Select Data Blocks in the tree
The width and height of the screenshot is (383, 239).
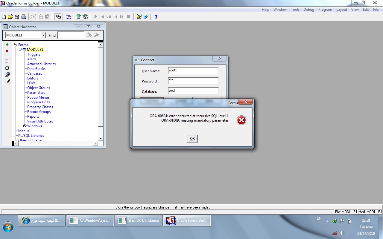pos(36,69)
